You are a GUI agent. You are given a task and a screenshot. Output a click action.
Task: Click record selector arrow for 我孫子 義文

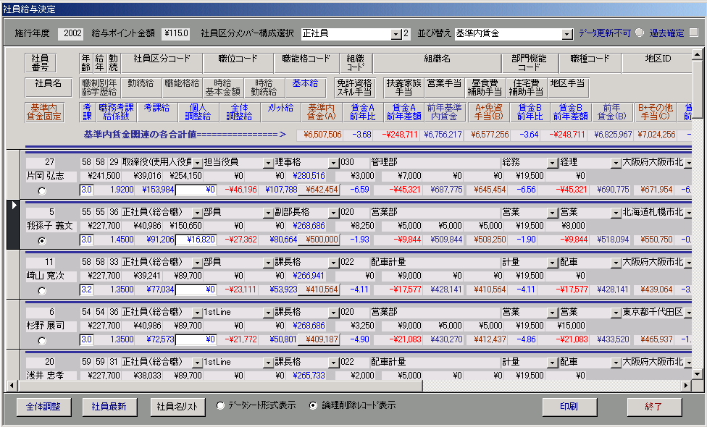pyautogui.click(x=14, y=224)
